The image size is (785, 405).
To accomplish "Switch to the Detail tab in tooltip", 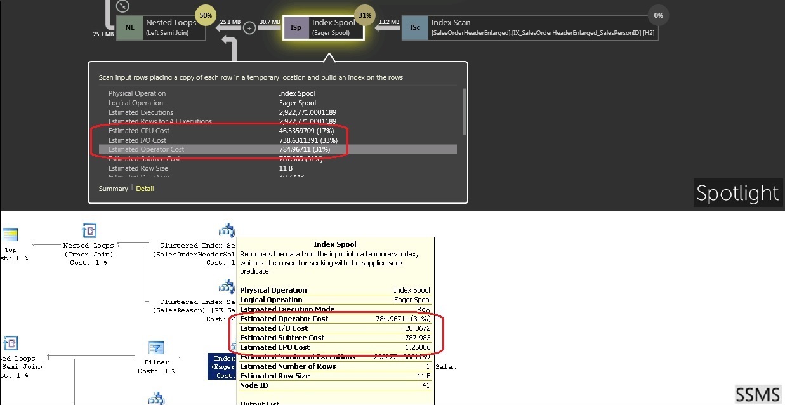I will 145,189.
